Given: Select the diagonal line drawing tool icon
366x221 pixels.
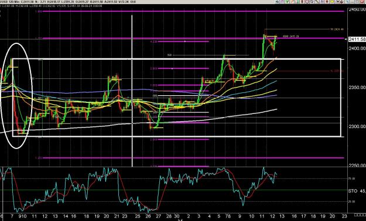Looking at the screenshot, I should point(317,2).
